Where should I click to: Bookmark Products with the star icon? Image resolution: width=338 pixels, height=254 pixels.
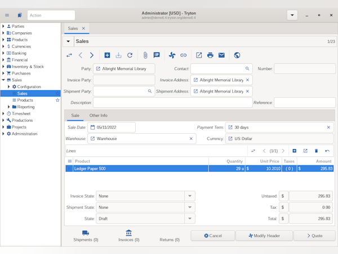[57, 100]
